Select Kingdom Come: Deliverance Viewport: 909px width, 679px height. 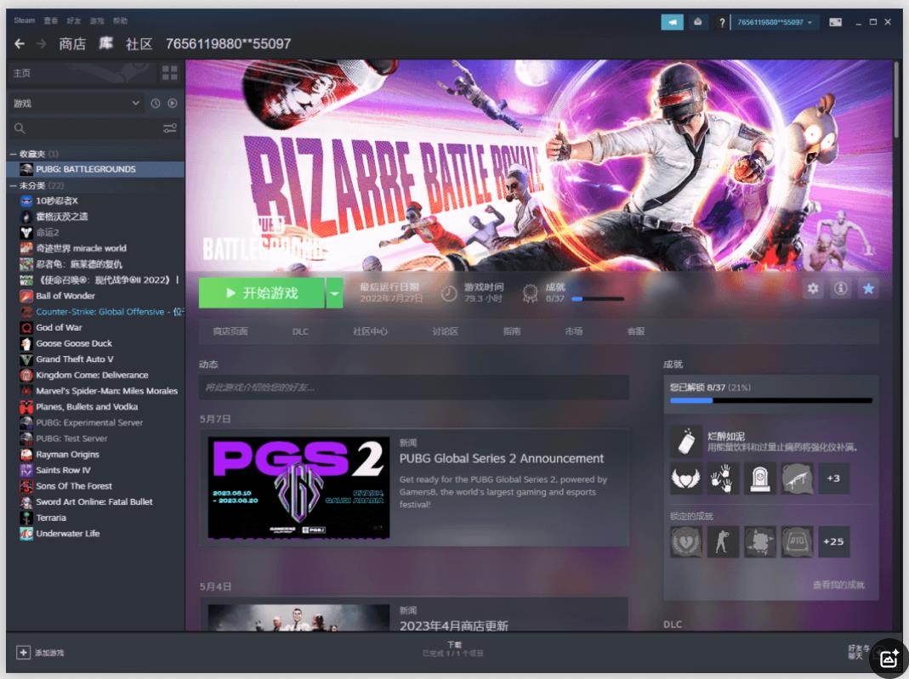coord(95,376)
